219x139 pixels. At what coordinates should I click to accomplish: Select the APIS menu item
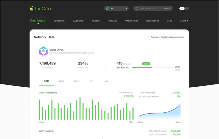169,21
